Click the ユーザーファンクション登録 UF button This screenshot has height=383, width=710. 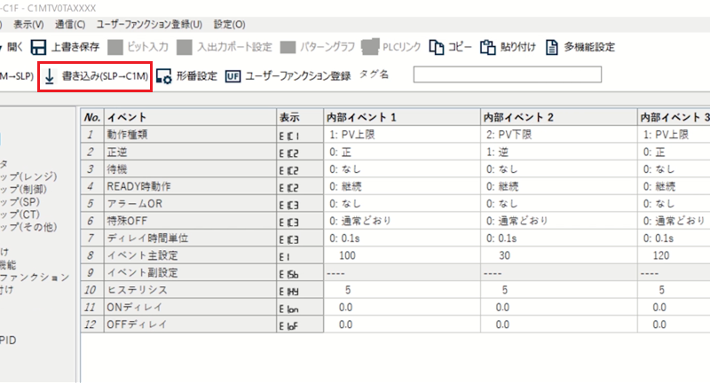point(233,75)
